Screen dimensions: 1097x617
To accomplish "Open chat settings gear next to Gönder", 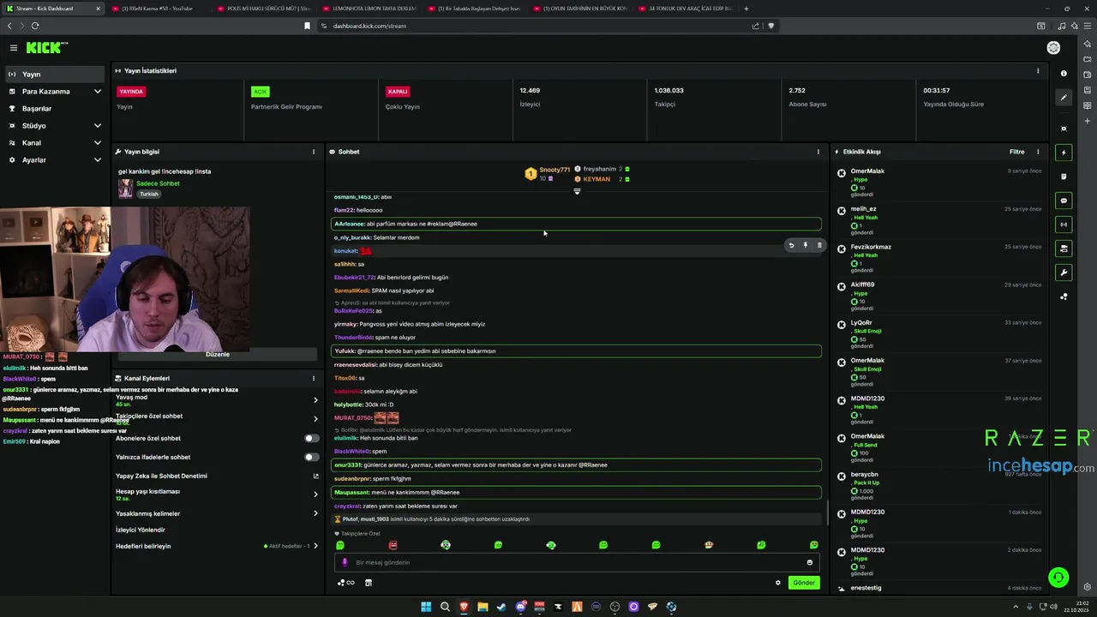I will click(778, 583).
